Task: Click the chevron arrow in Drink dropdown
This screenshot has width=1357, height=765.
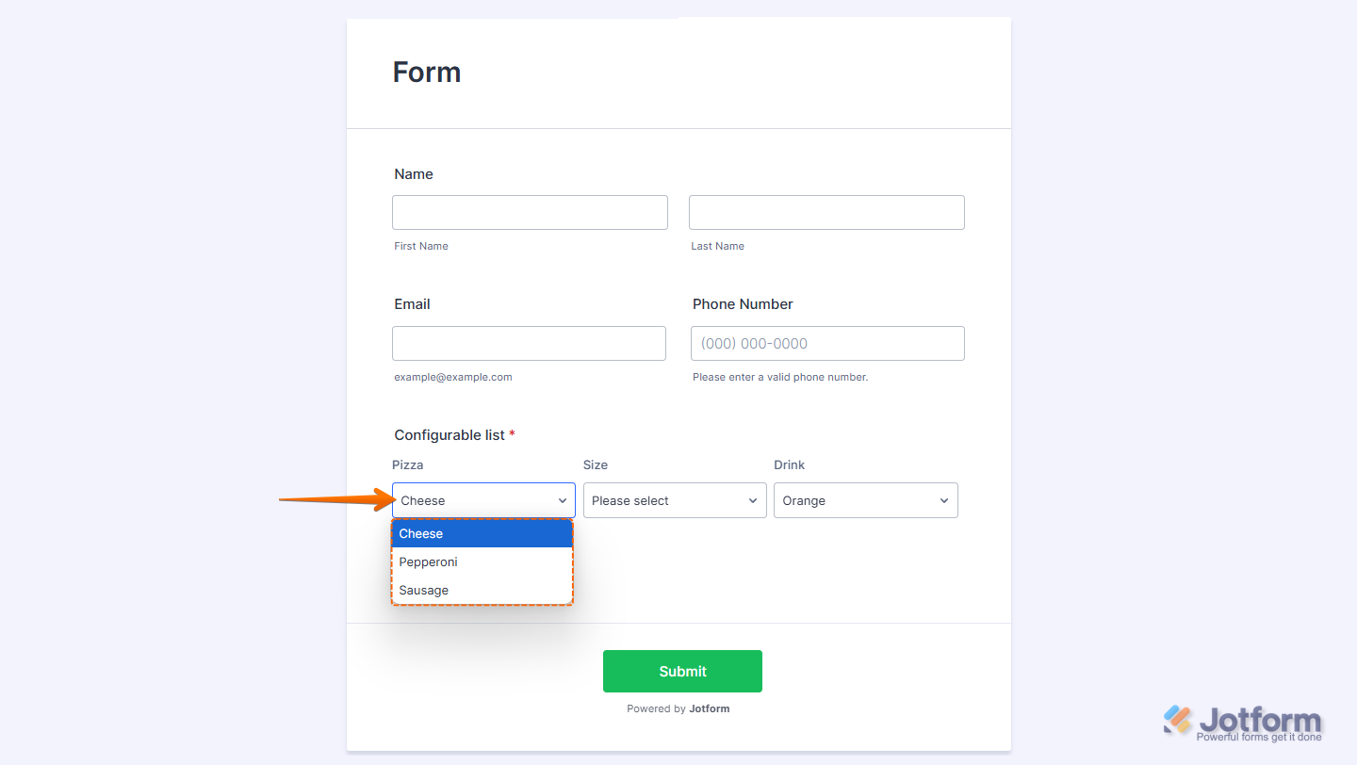Action: pos(944,501)
